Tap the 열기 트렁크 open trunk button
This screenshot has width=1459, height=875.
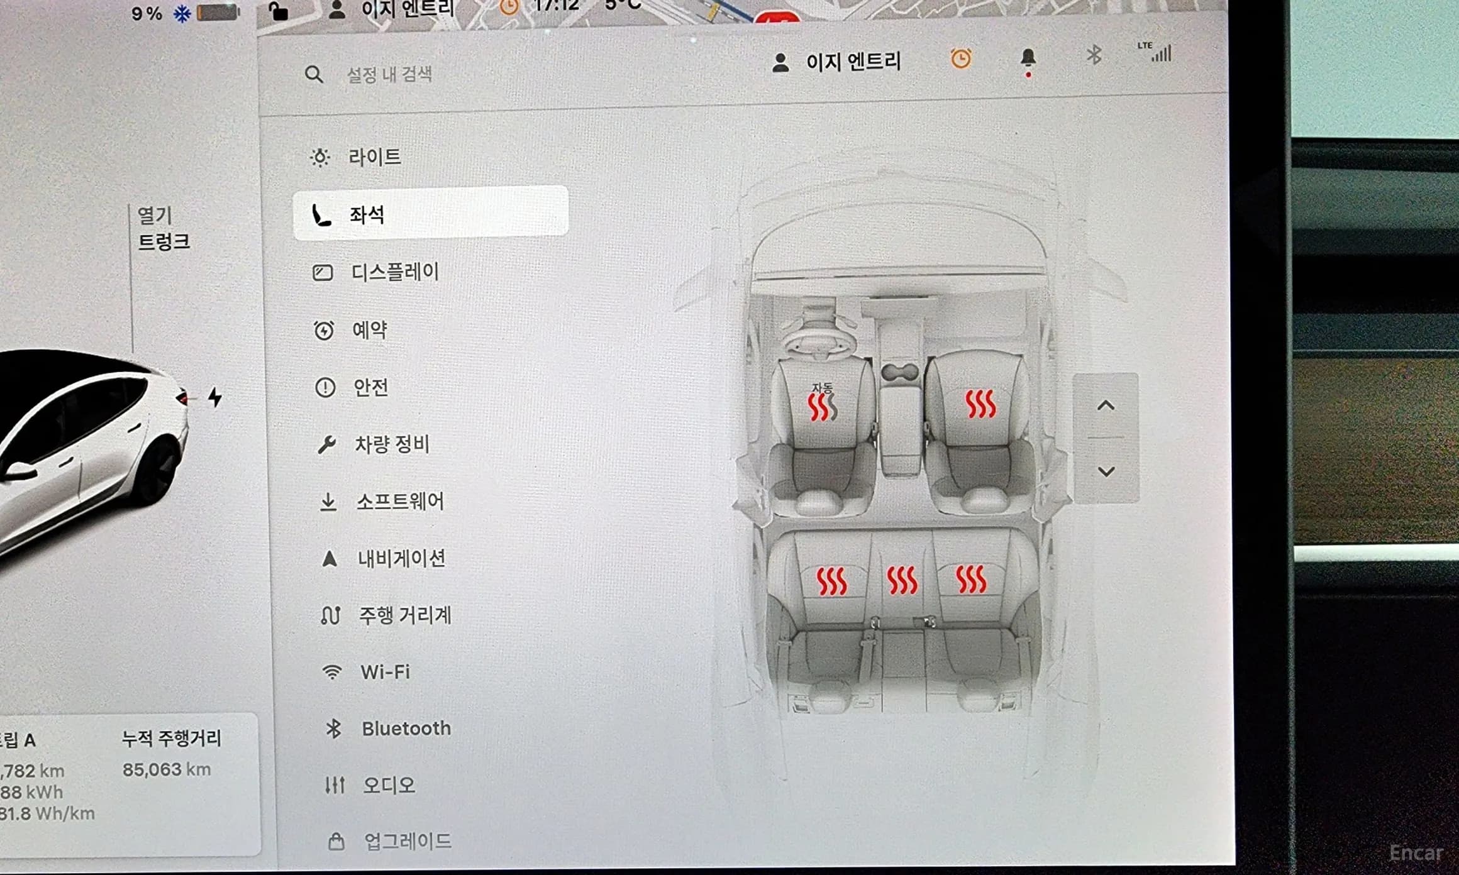click(163, 229)
